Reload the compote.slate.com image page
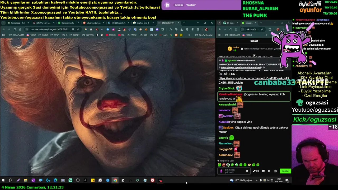338x190 pixels. click(15, 29)
